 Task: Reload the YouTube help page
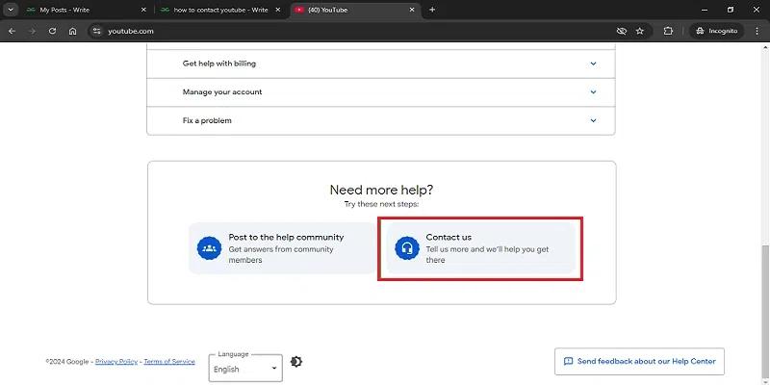pyautogui.click(x=52, y=31)
